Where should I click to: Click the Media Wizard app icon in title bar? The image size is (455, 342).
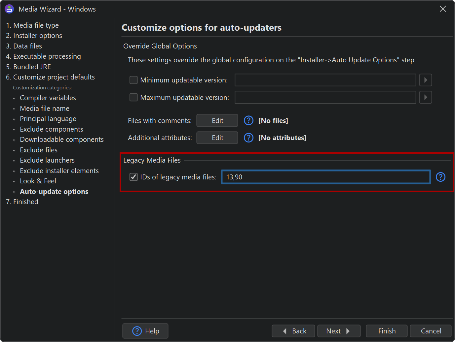pyautogui.click(x=9, y=9)
